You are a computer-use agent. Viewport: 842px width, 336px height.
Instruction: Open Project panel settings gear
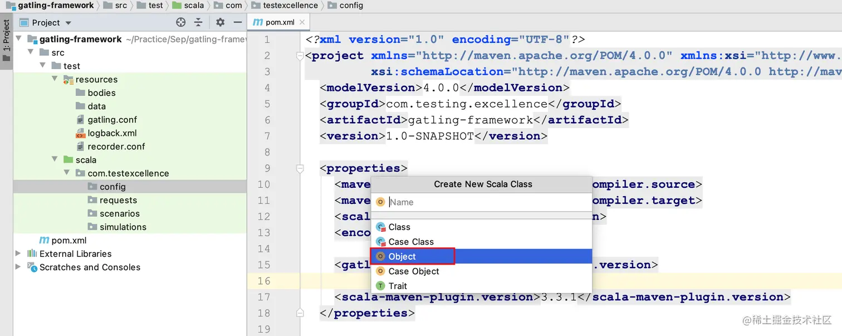[220, 22]
